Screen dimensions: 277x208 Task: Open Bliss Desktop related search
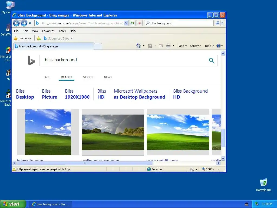25,94
